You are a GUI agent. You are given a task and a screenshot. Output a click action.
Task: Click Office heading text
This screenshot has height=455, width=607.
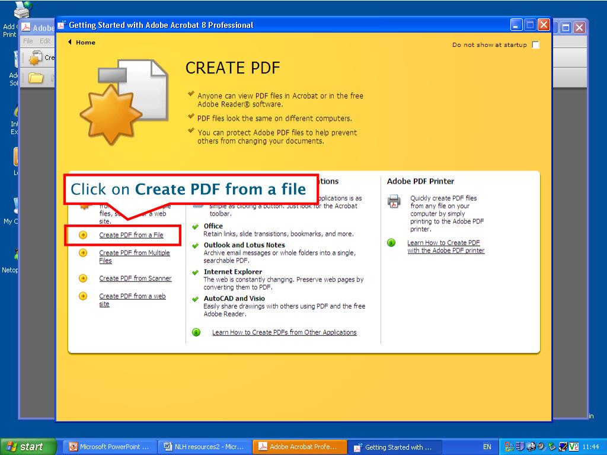pyautogui.click(x=213, y=226)
